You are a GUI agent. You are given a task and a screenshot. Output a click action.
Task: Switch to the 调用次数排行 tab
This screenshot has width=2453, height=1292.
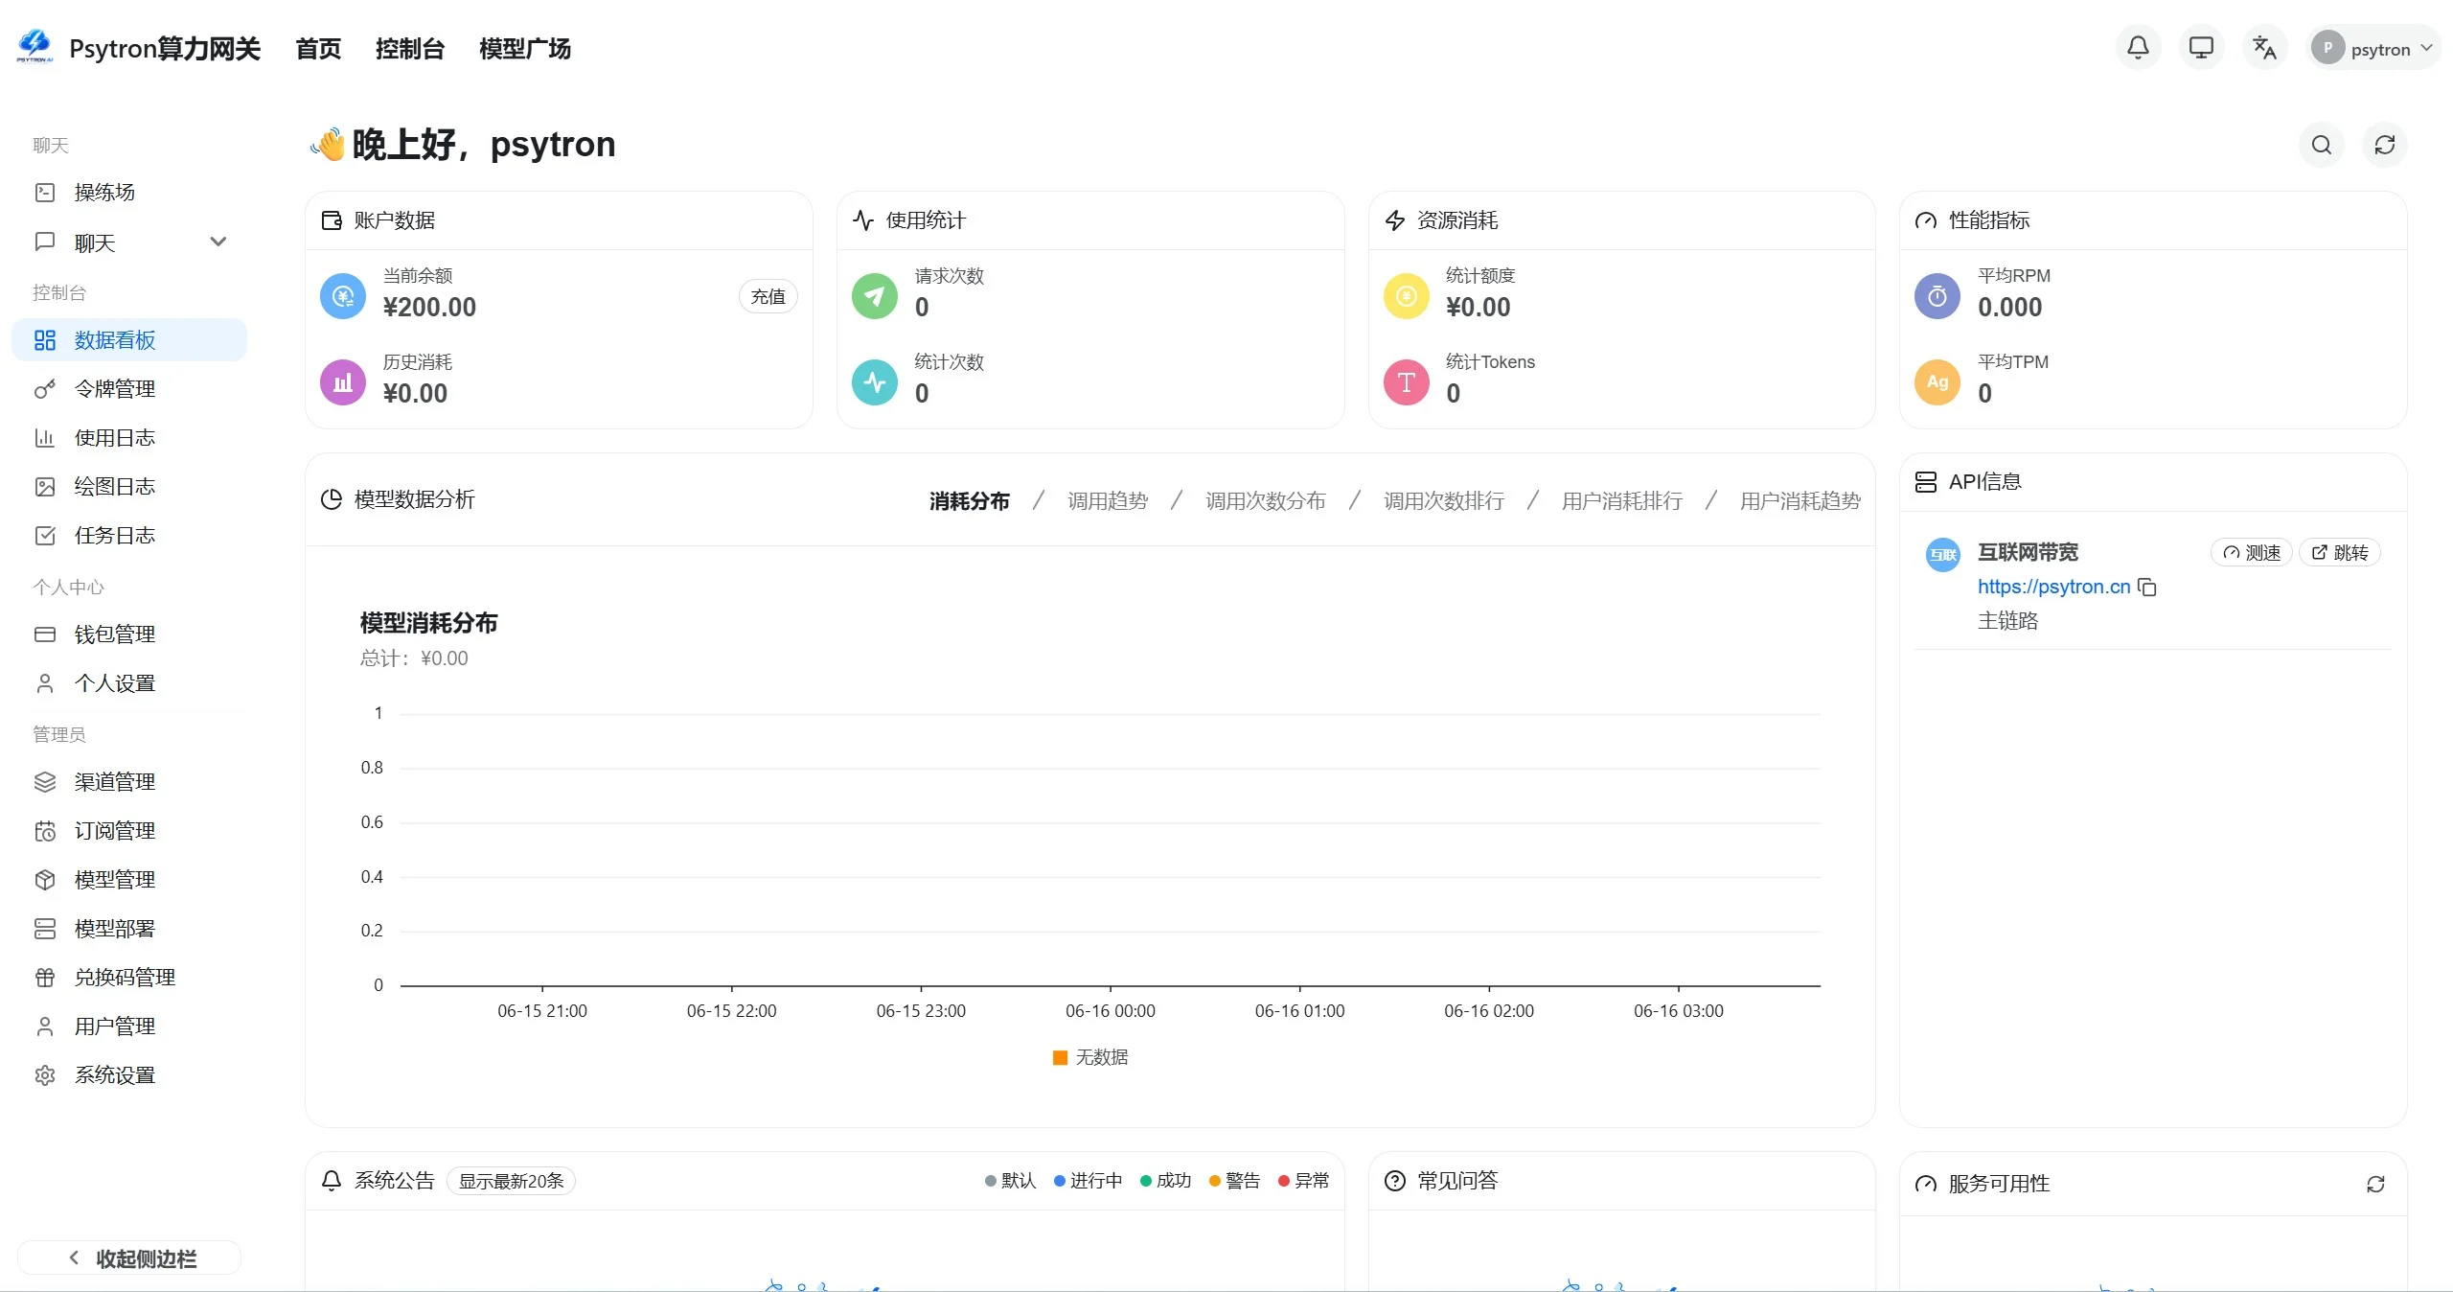click(1444, 501)
